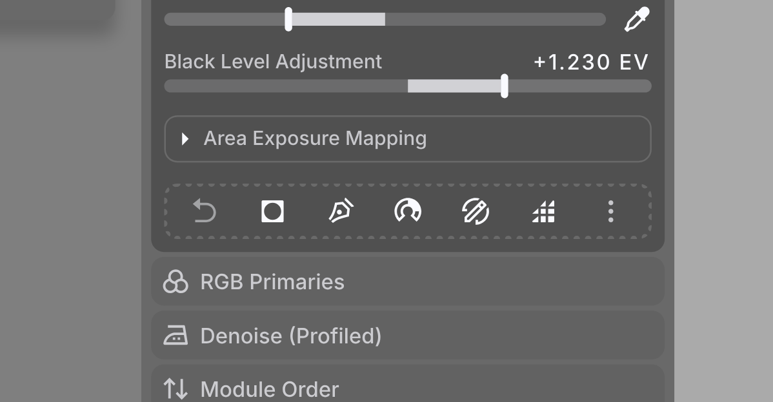
Task: Open the three-dot more options menu
Action: 611,211
